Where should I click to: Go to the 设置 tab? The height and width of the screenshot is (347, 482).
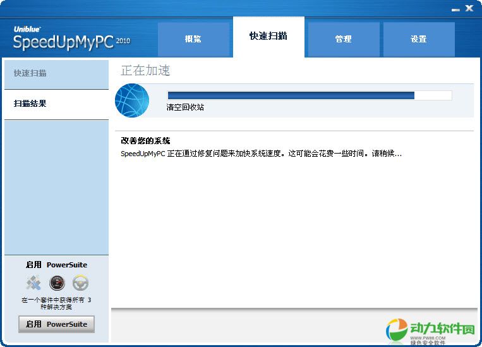[419, 39]
